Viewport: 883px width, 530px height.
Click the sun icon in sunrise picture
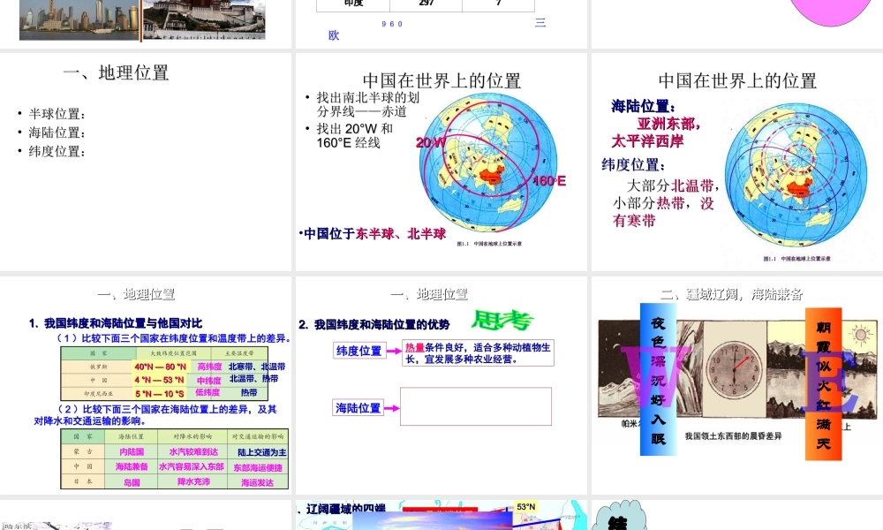(x=860, y=335)
